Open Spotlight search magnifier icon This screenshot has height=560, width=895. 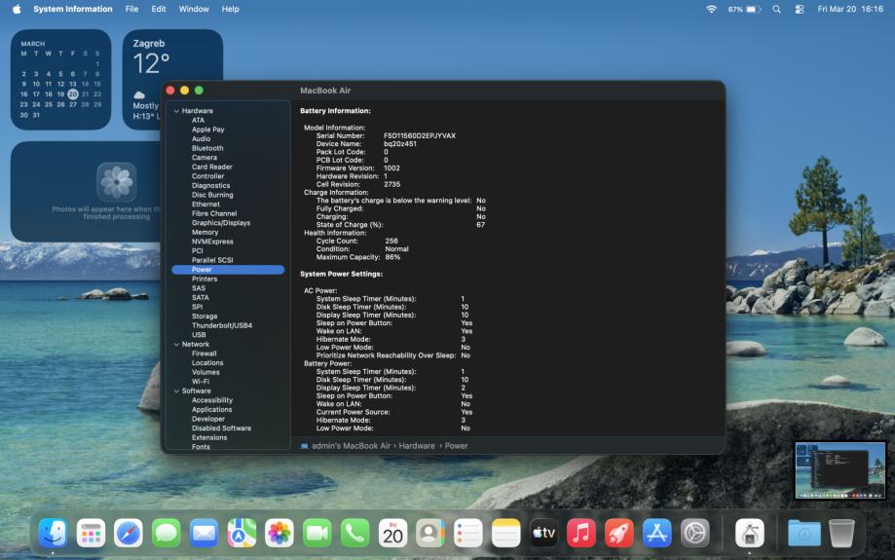pyautogui.click(x=776, y=9)
